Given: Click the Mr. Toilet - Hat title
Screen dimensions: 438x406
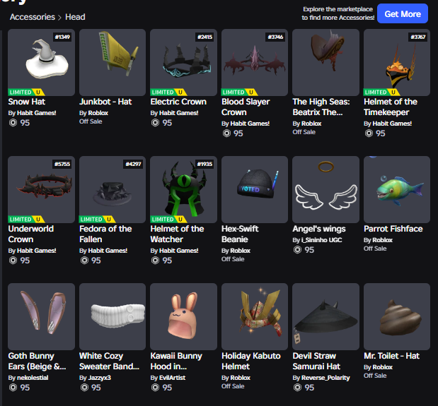Looking at the screenshot, I should click(x=391, y=356).
